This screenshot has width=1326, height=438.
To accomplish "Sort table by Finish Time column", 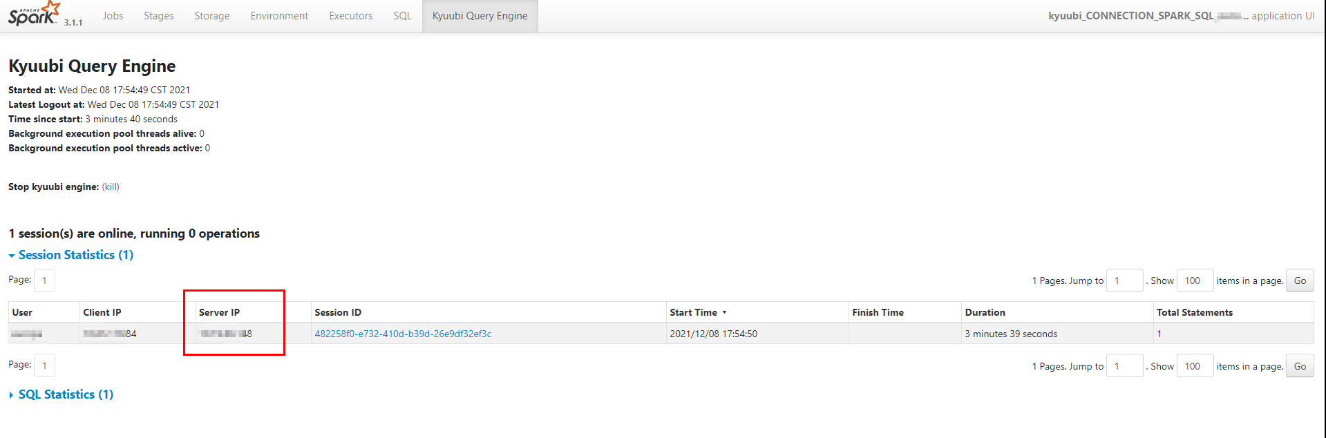I will point(878,312).
